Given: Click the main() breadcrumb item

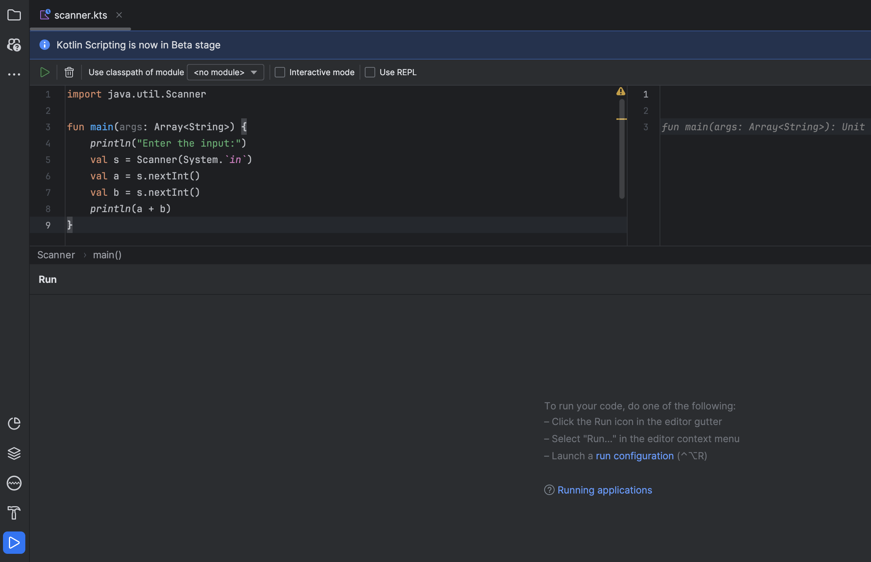Looking at the screenshot, I should click(107, 255).
